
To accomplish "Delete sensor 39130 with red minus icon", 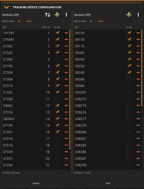I will [x=138, y=33].
